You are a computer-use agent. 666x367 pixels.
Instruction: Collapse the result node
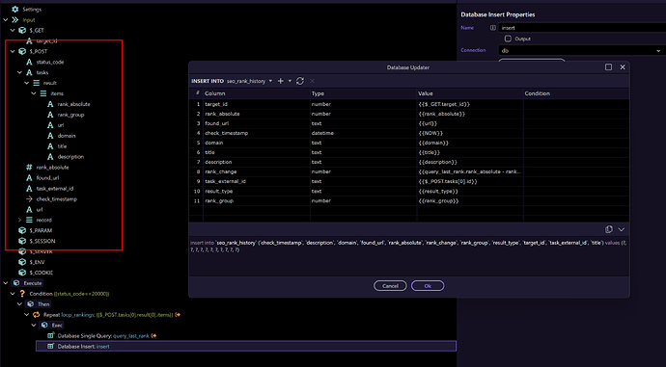tap(27, 83)
